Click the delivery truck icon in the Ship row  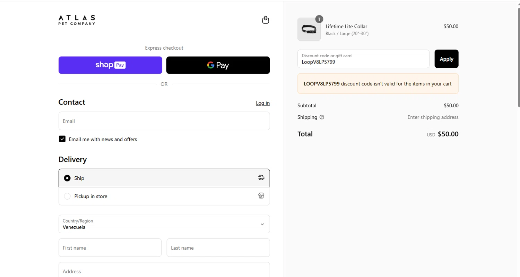pos(261,178)
